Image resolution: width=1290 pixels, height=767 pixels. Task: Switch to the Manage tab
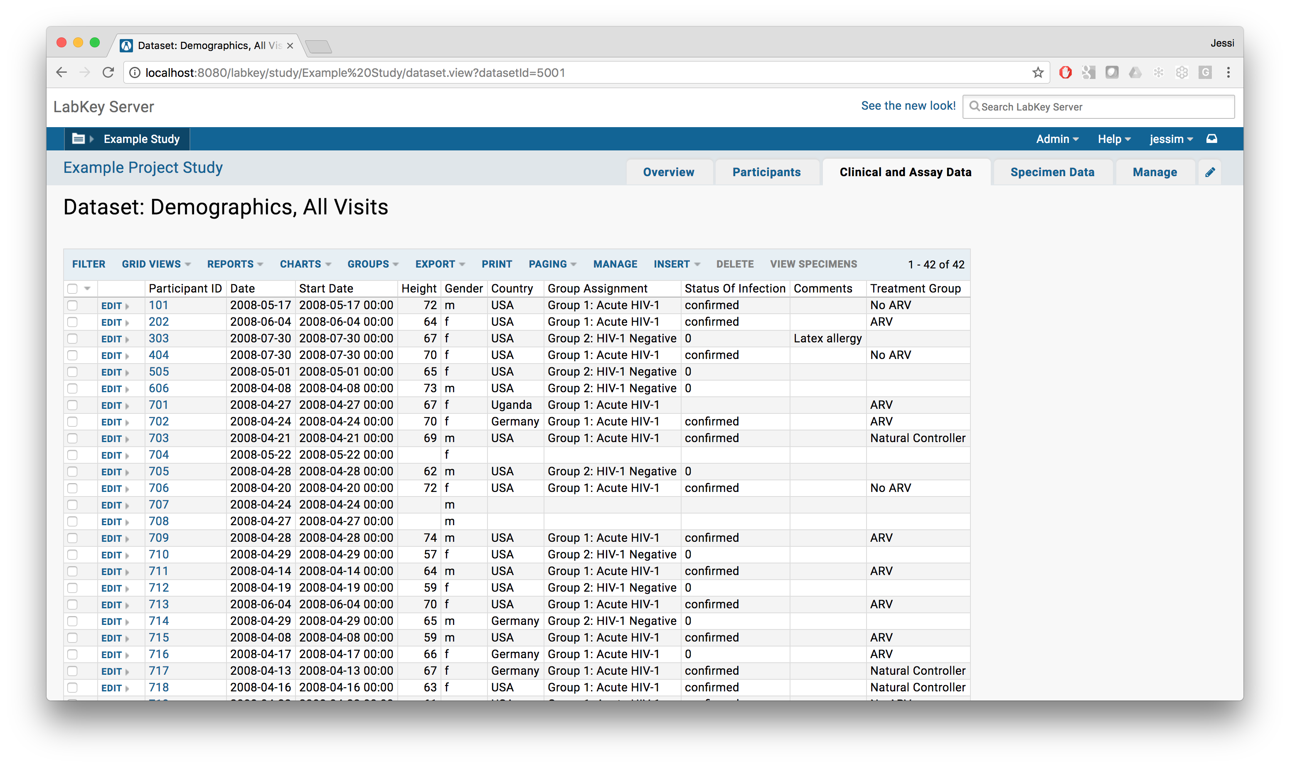[1154, 172]
